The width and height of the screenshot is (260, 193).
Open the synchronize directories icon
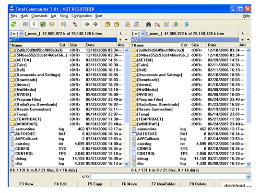[166, 24]
